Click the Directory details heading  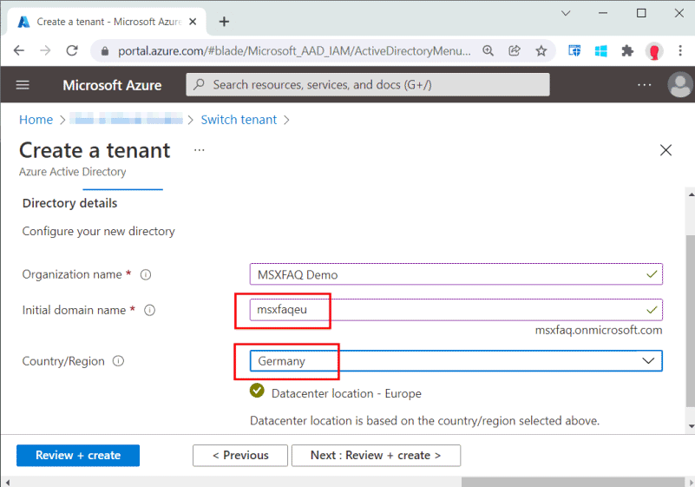point(69,203)
